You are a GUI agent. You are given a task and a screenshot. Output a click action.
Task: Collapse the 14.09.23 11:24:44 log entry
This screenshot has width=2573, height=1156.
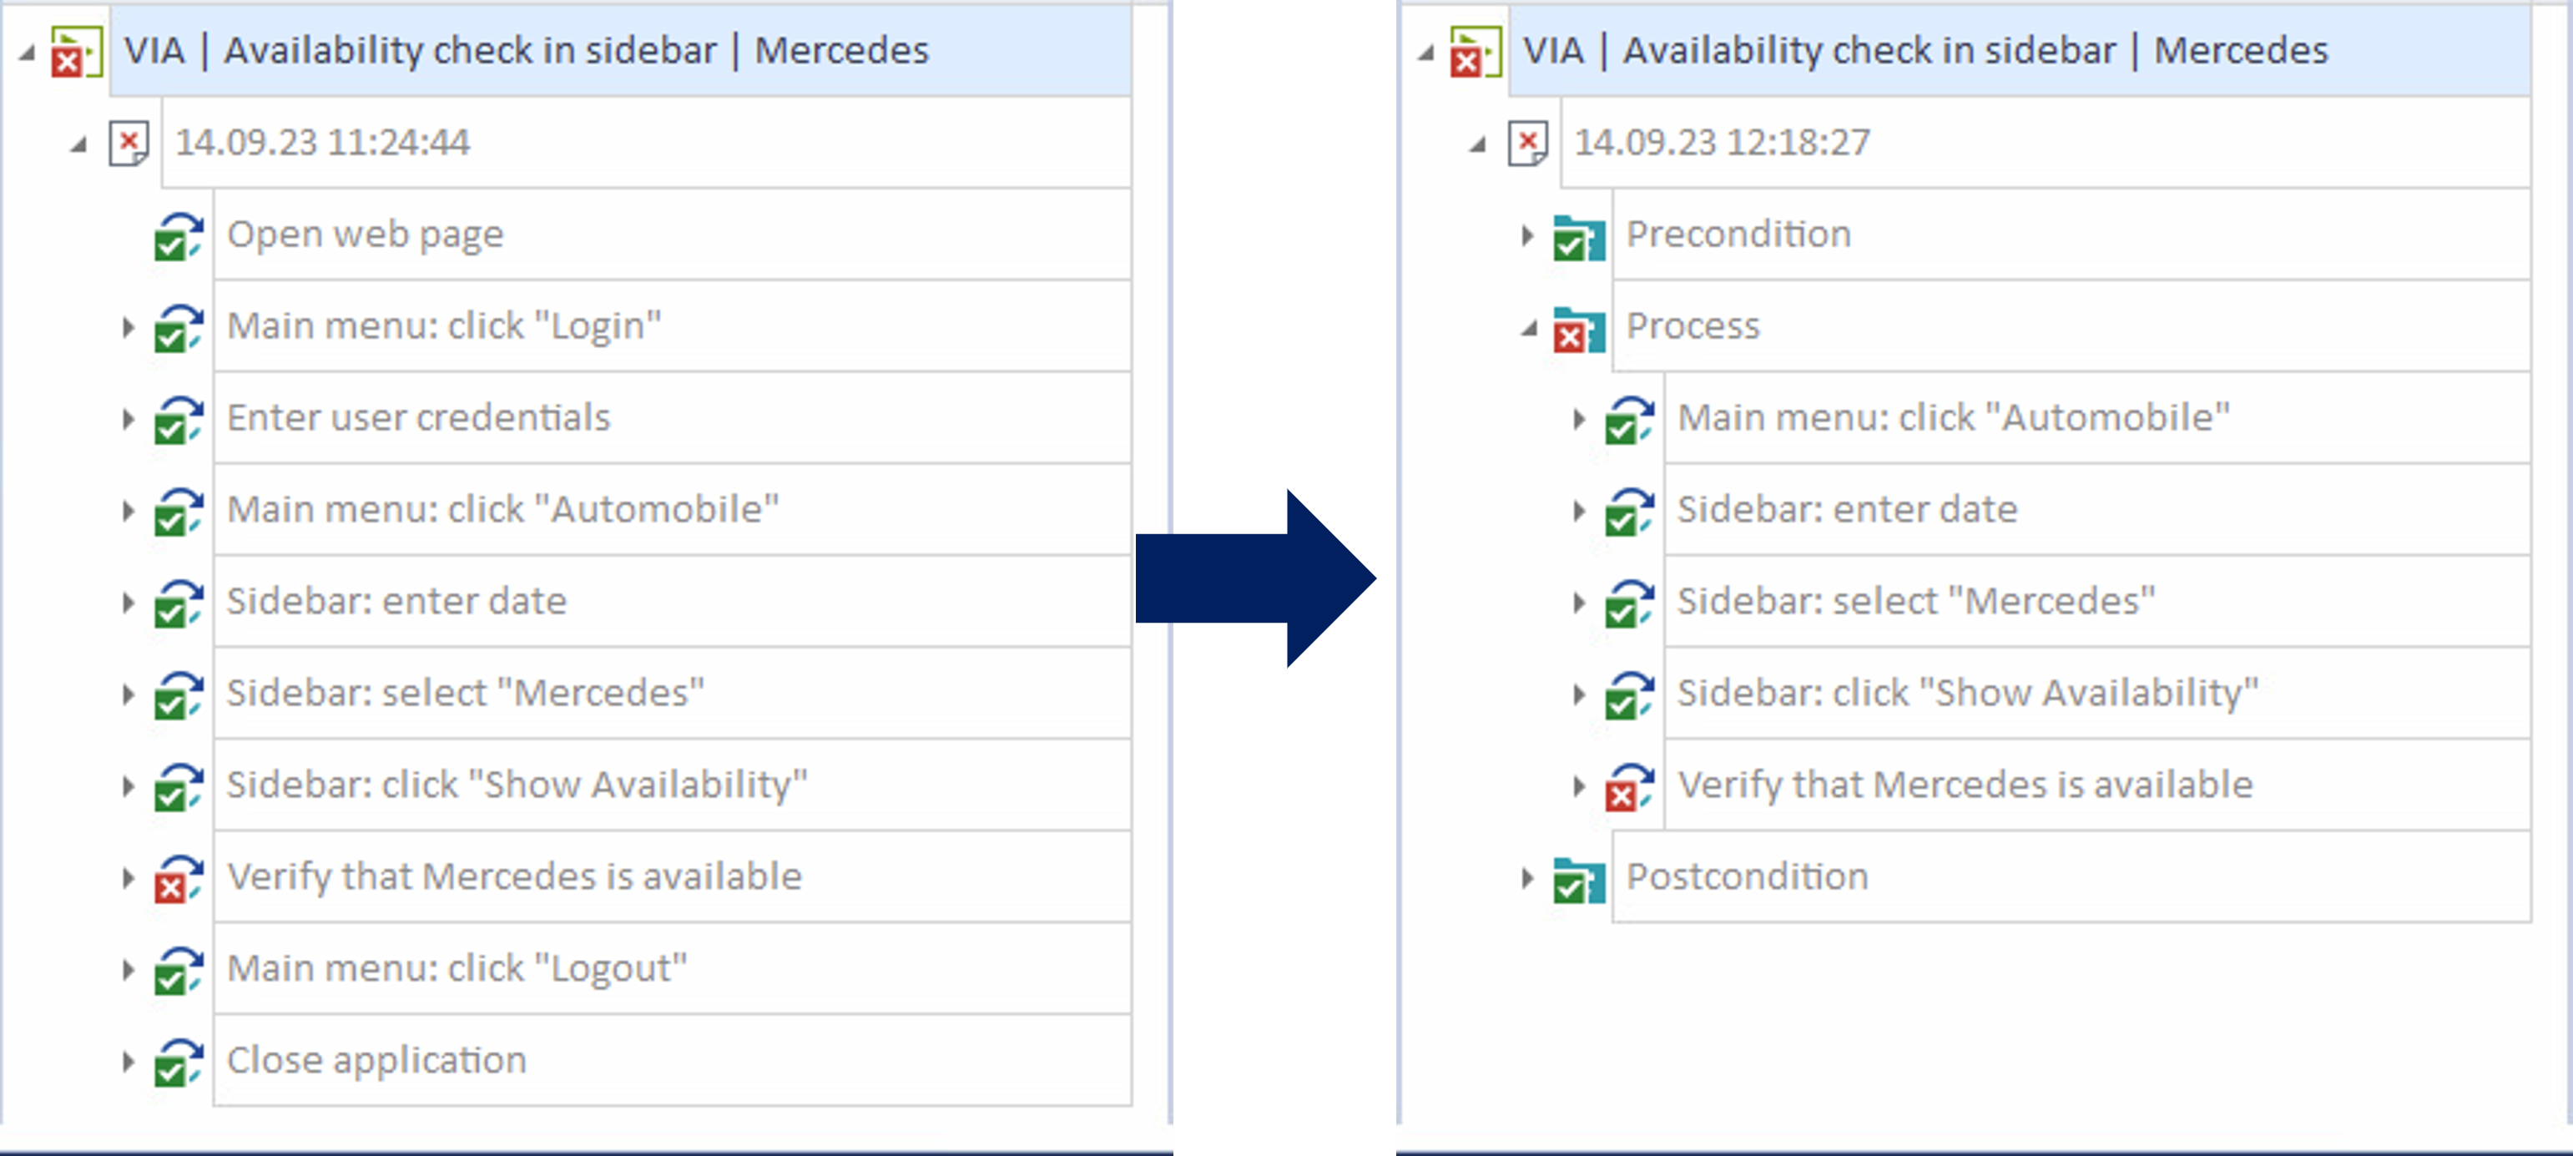click(x=78, y=145)
